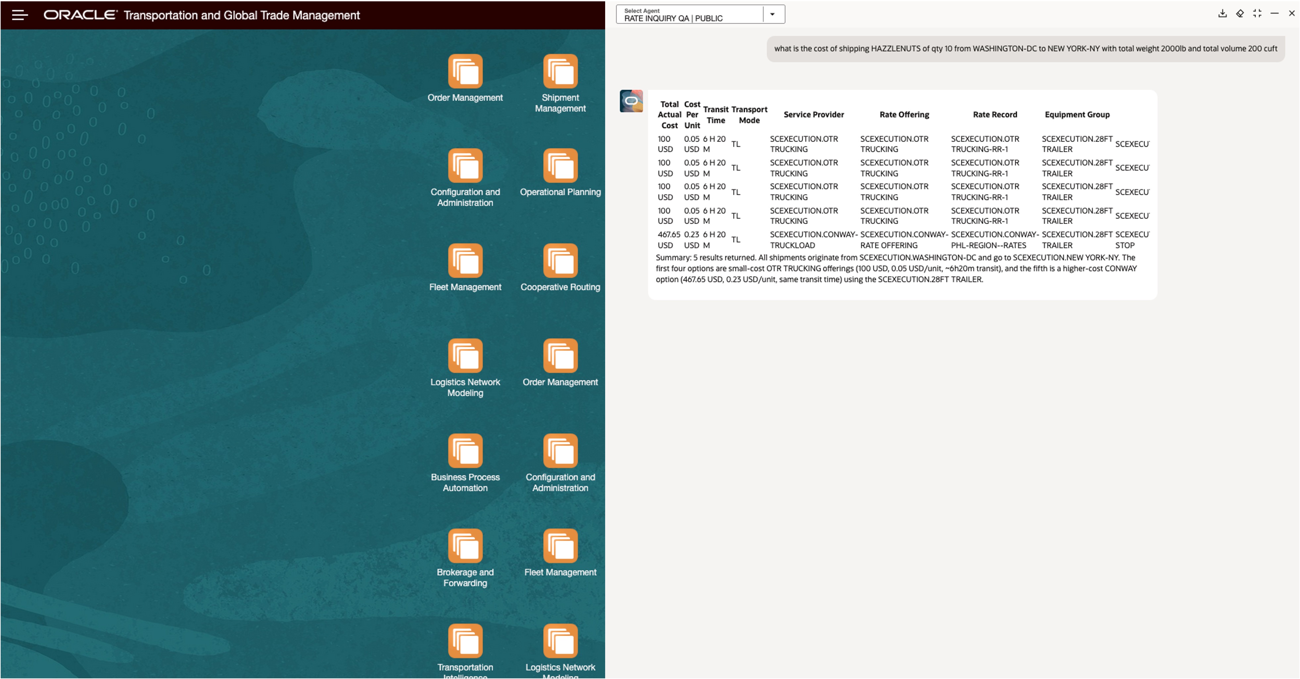Click the user's HAZZLENUTS question bubble
The width and height of the screenshot is (1300, 679).
tap(1025, 49)
